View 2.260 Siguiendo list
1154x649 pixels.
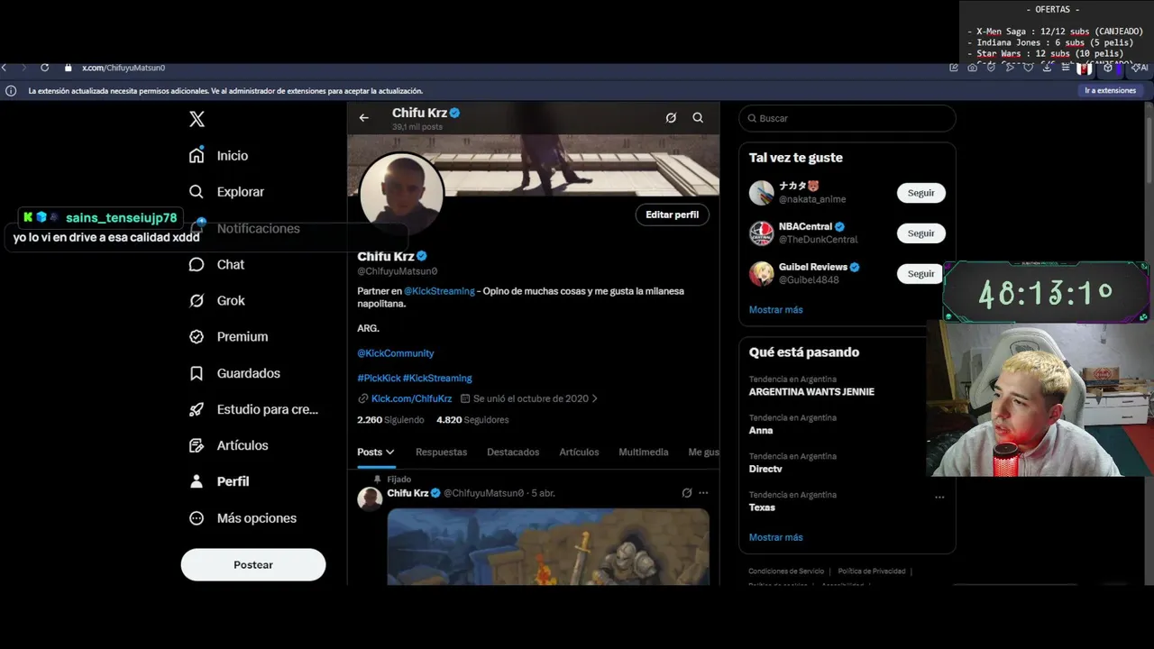[390, 420]
